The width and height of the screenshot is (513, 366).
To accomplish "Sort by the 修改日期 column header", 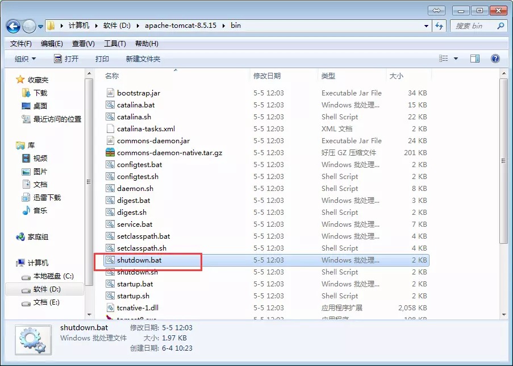I will [267, 76].
